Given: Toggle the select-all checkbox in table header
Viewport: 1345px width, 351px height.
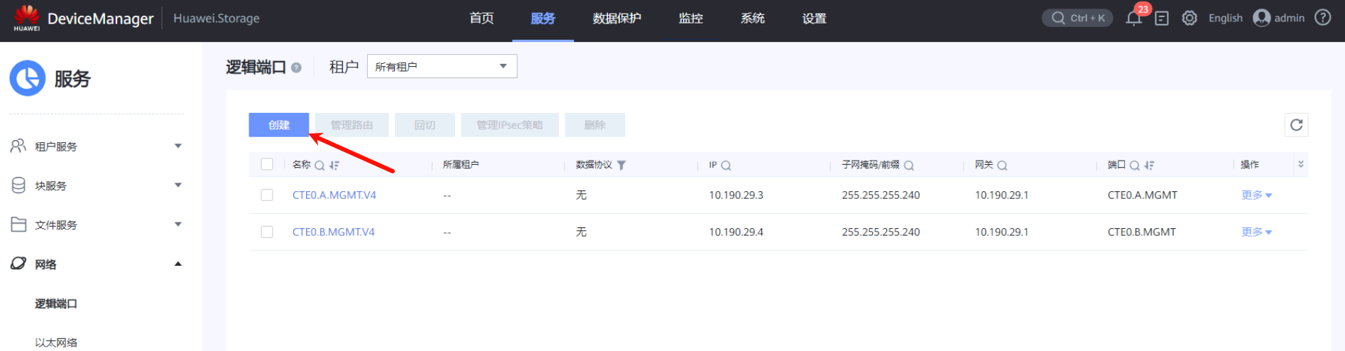Looking at the screenshot, I should point(267,164).
